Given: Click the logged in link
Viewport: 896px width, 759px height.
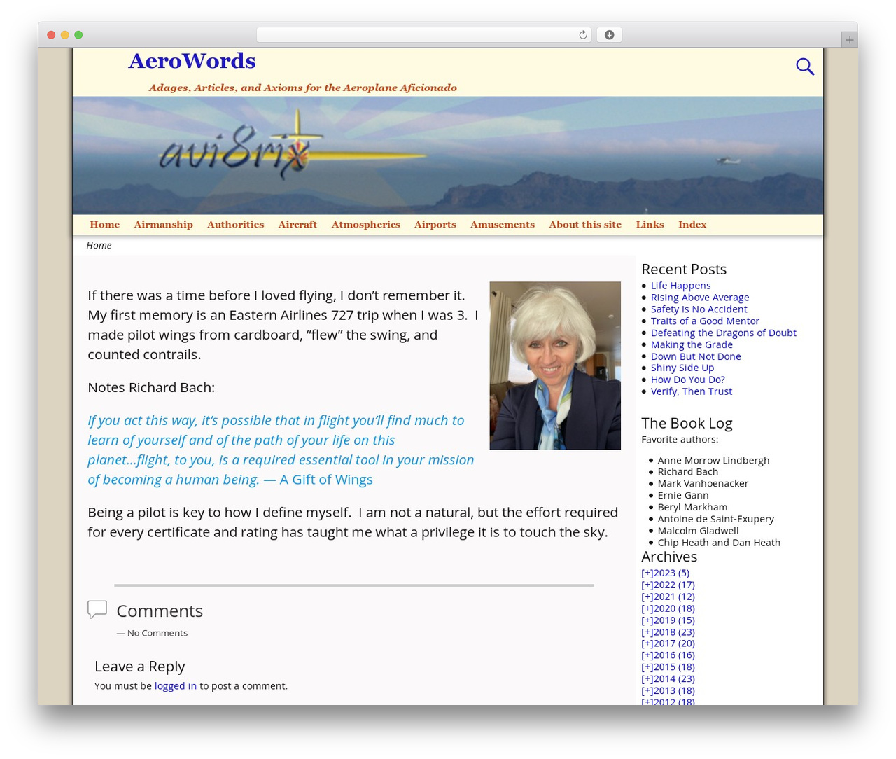Looking at the screenshot, I should pos(176,686).
